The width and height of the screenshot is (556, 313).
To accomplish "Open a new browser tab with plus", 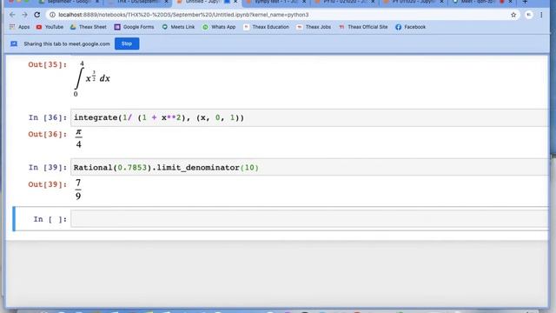I will point(525,2).
